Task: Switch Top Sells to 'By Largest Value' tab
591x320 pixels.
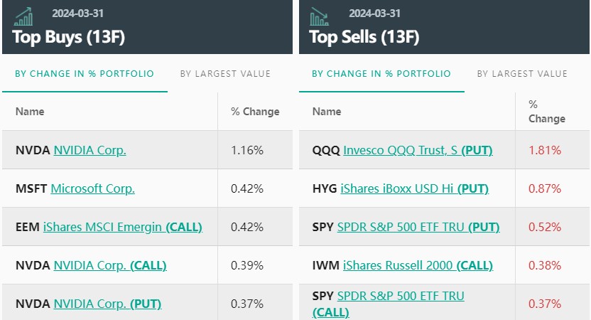Action: pyautogui.click(x=522, y=74)
